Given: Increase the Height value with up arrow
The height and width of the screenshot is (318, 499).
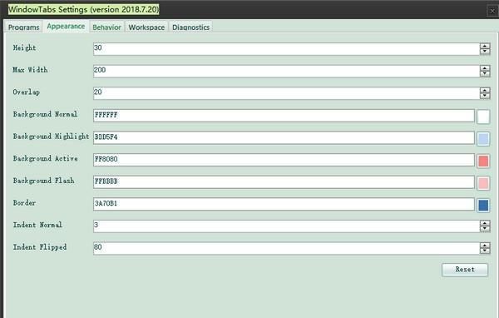Looking at the screenshot, I should (x=485, y=47).
